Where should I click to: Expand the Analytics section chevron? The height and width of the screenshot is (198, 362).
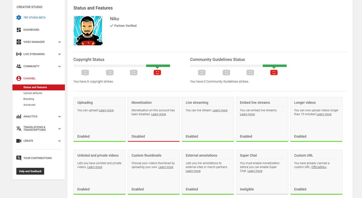[59, 117]
